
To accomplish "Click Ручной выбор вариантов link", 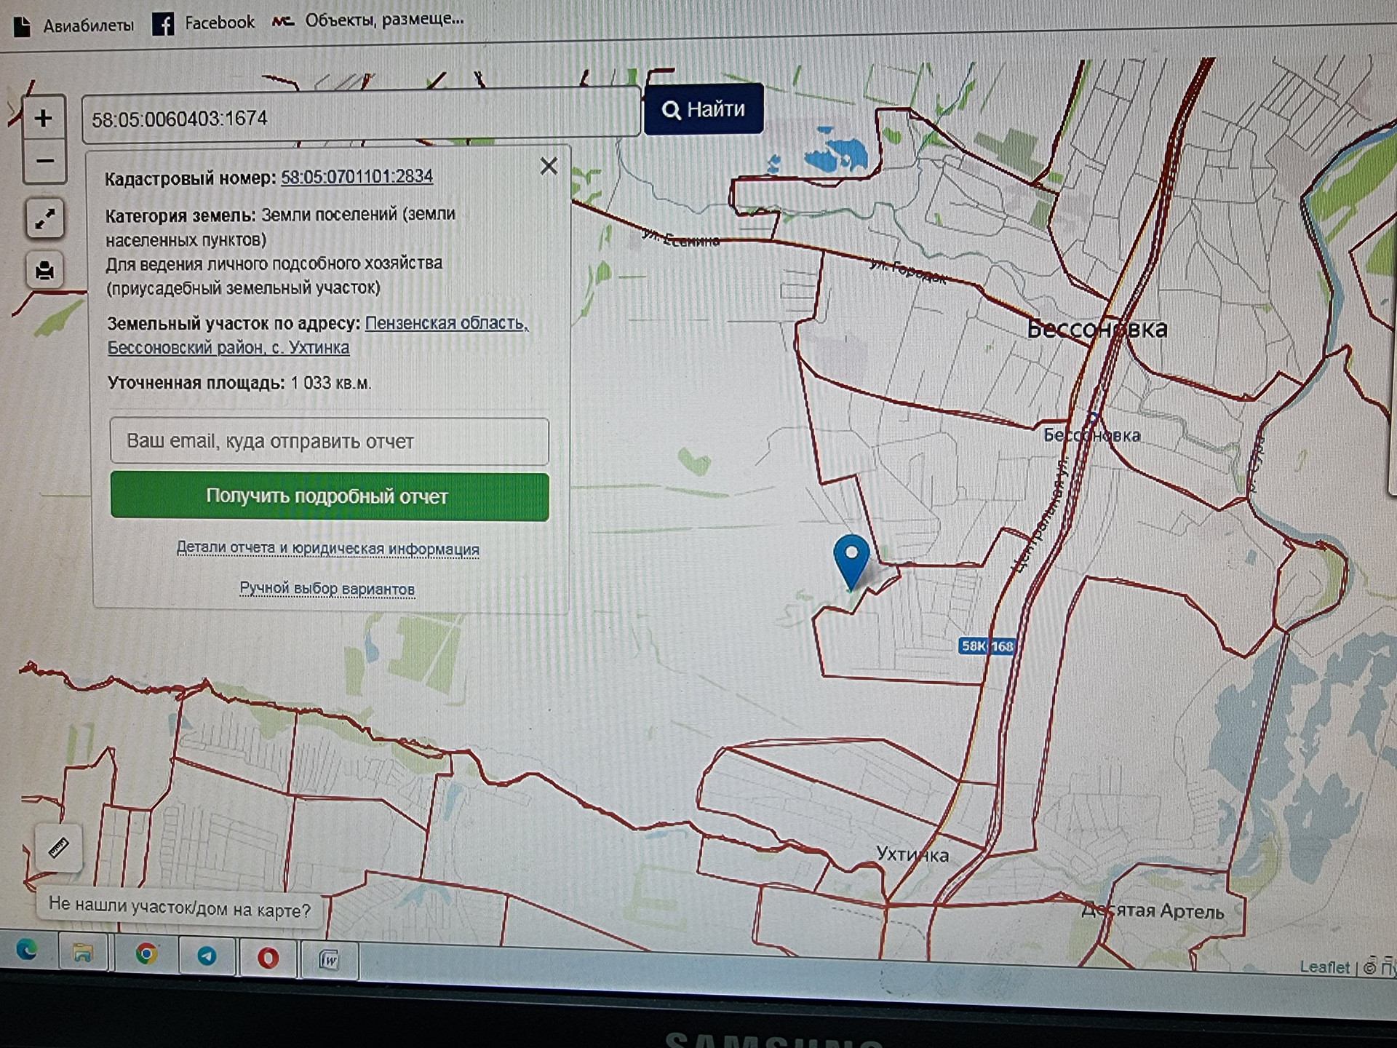I will tap(327, 588).
